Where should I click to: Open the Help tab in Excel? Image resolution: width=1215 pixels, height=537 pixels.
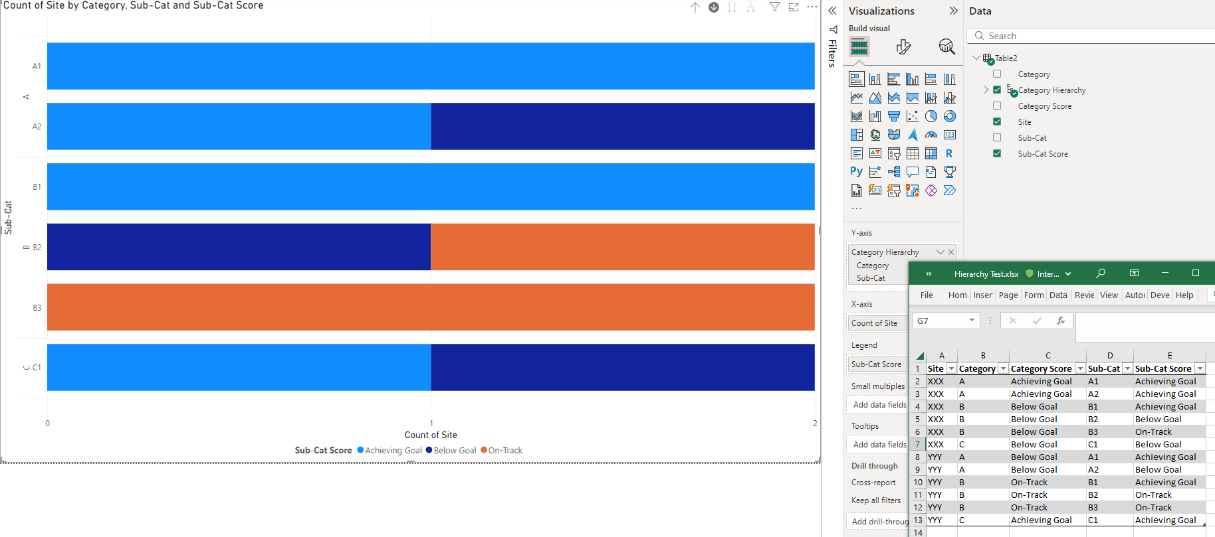click(x=1184, y=295)
